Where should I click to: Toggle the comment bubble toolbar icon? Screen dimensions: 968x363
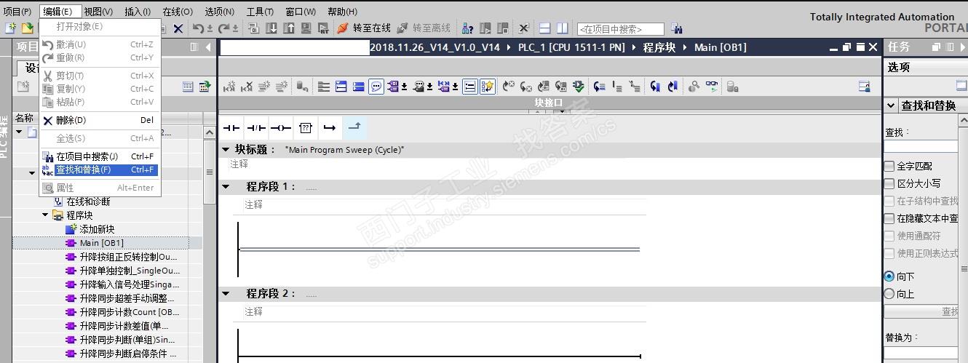[x=376, y=87]
